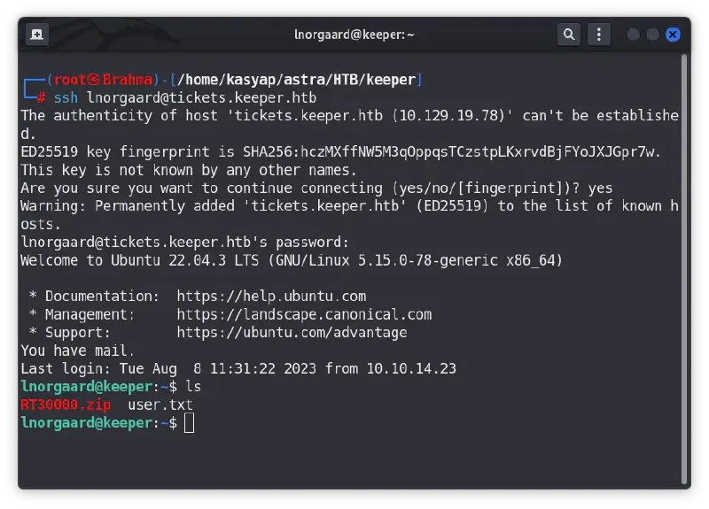This screenshot has width=709, height=509.
Task: Click the user.txt file name
Action: point(160,405)
